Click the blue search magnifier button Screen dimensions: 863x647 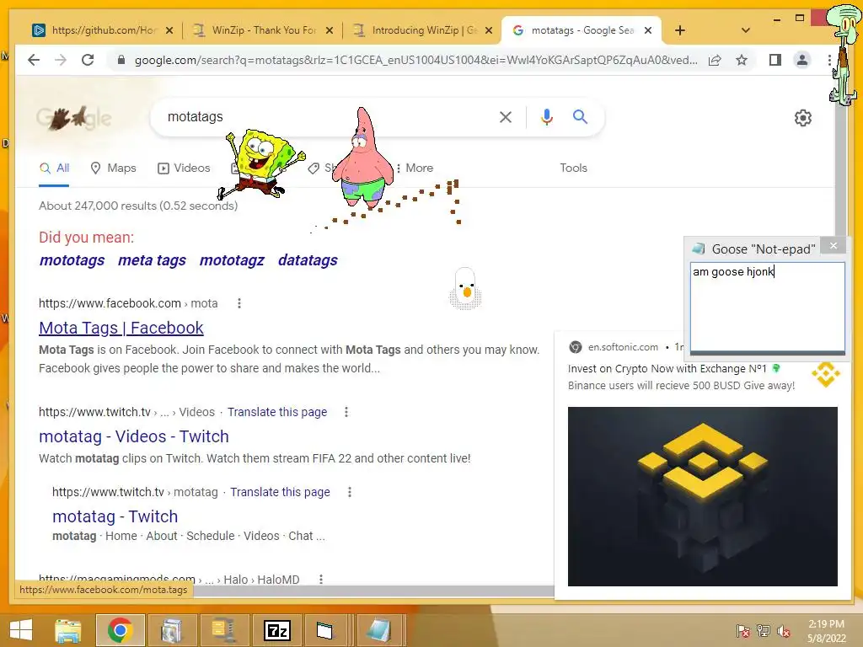(x=580, y=116)
